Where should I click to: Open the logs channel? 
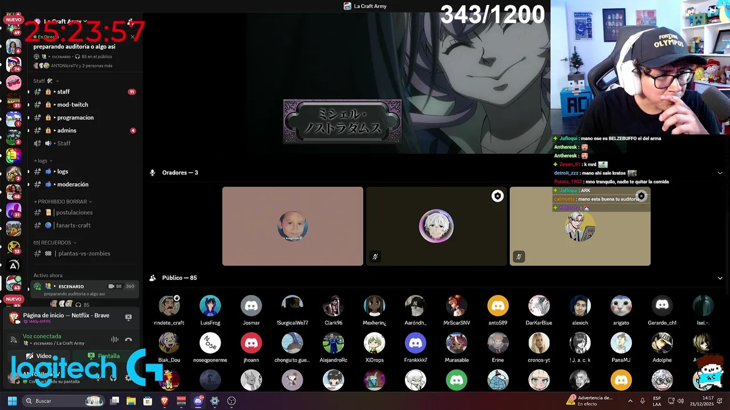[84, 171]
